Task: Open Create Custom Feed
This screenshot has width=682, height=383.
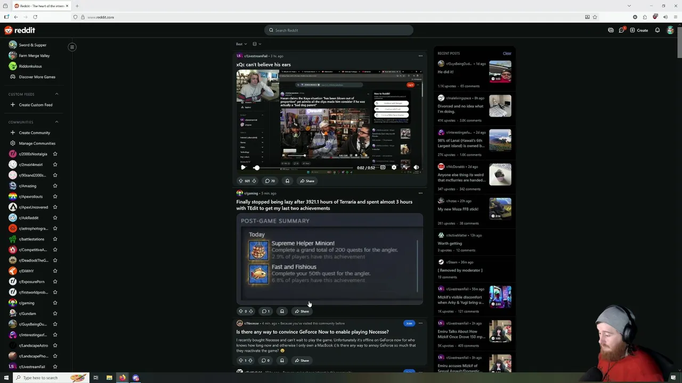Action: [32, 105]
